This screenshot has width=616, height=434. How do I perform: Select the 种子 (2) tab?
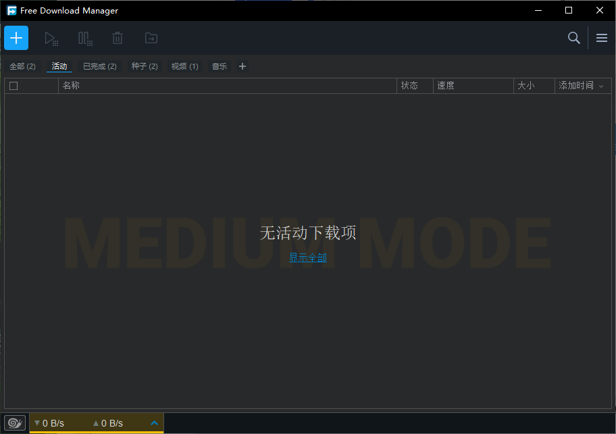tap(145, 66)
